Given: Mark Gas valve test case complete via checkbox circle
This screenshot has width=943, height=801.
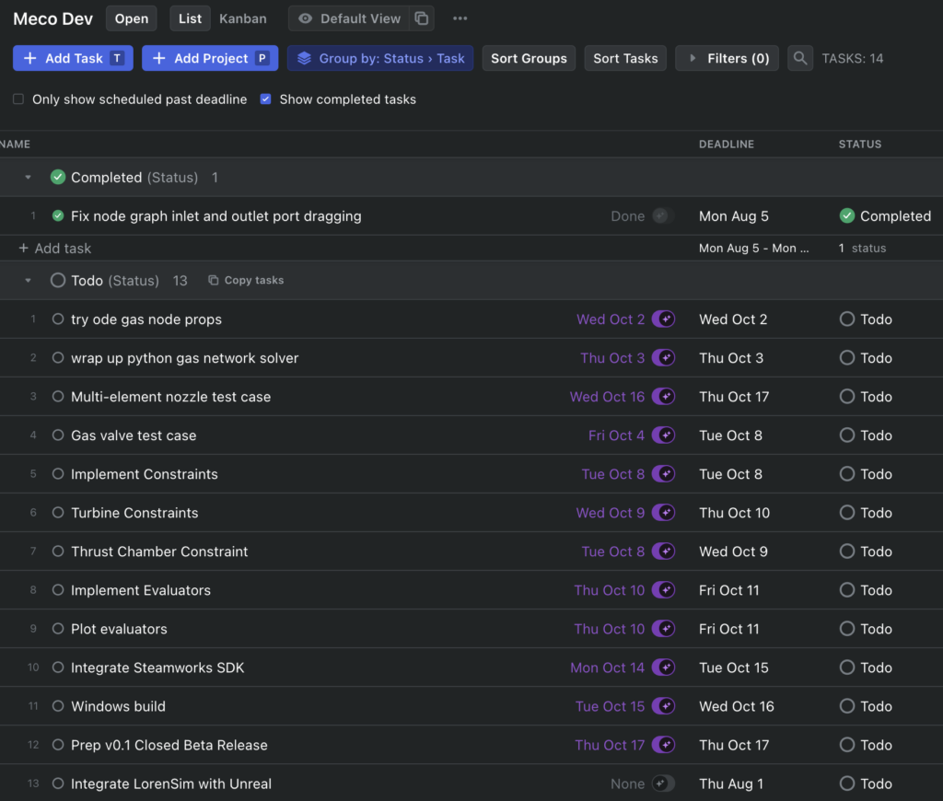Looking at the screenshot, I should click(58, 435).
